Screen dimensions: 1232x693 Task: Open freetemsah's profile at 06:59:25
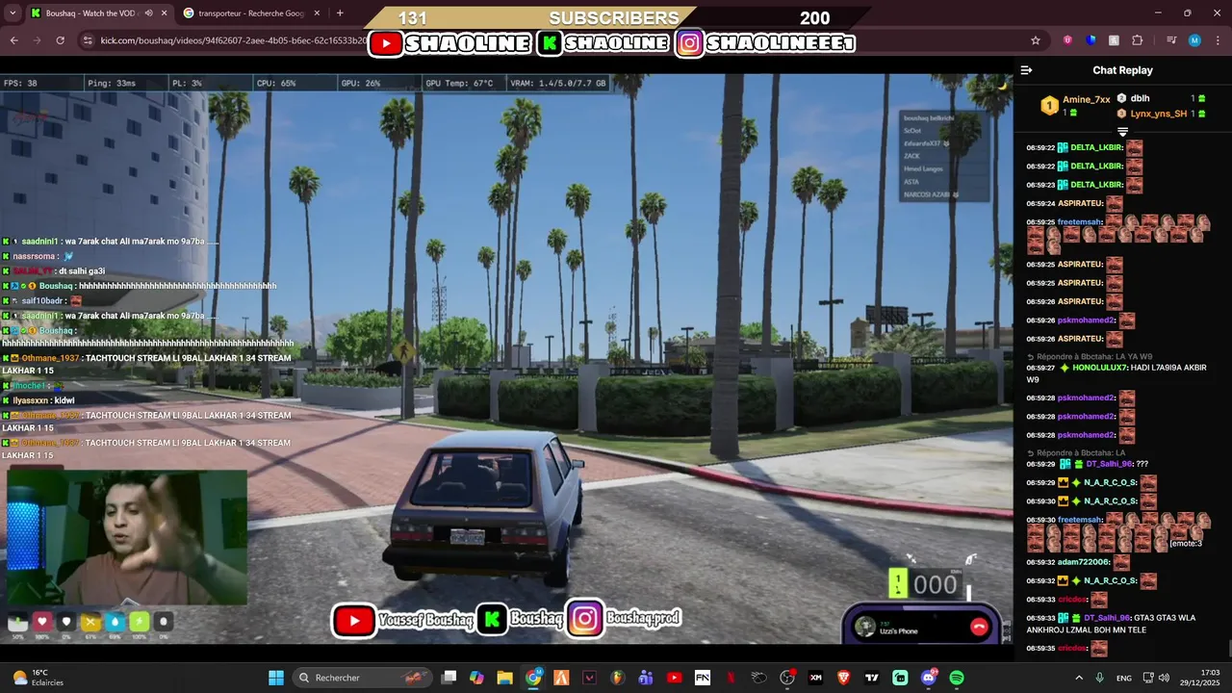1079,222
